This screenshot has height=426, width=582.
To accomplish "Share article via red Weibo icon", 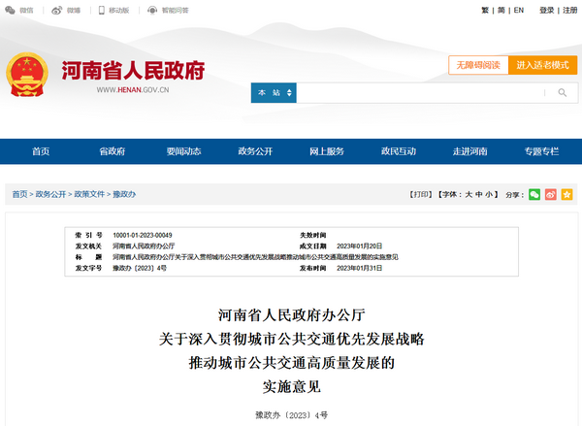I will point(550,194).
